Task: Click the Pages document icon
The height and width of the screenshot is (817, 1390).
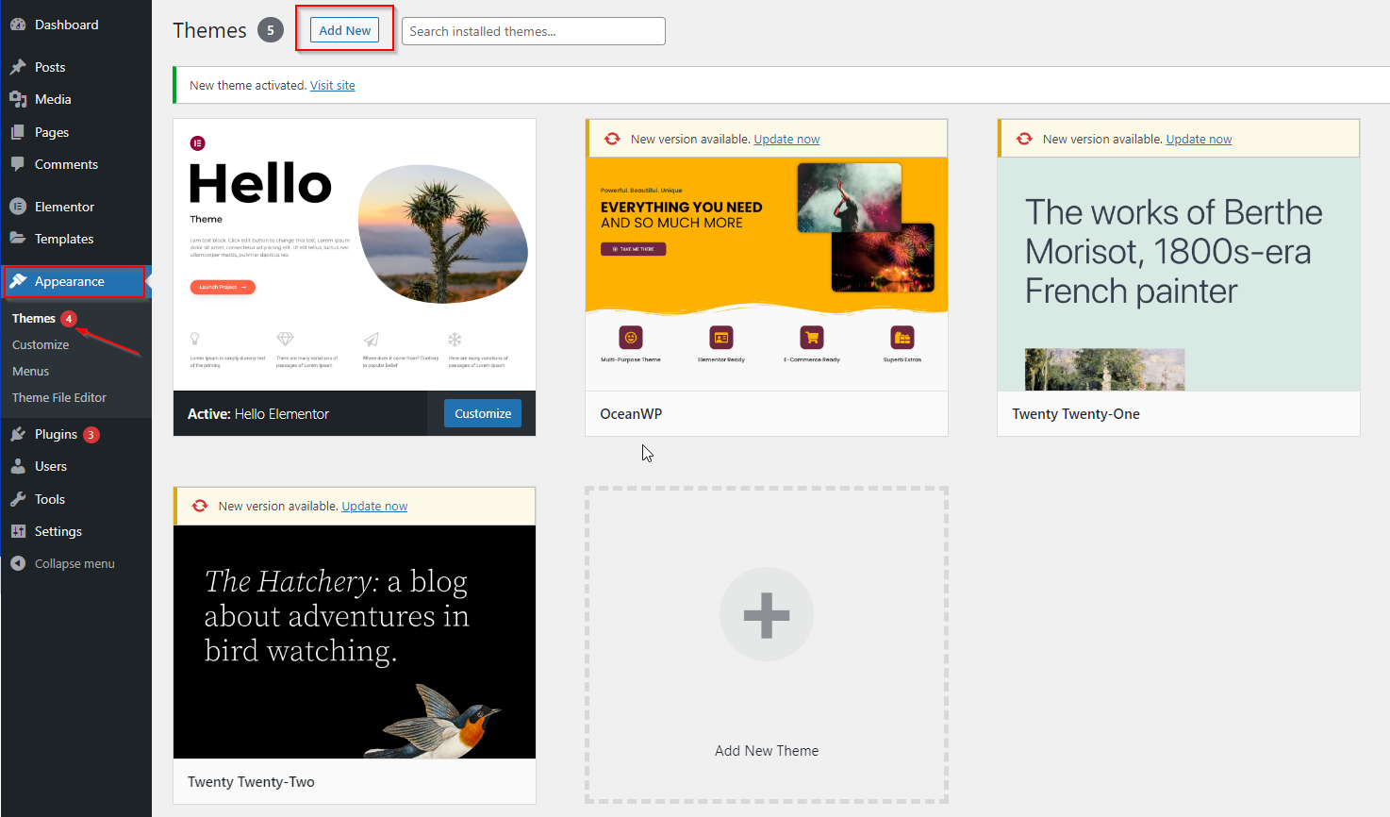Action: tap(18, 132)
